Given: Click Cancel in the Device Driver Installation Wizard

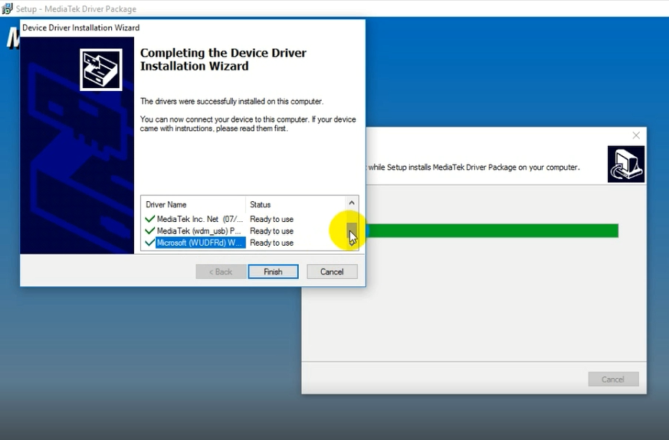Looking at the screenshot, I should (x=332, y=272).
